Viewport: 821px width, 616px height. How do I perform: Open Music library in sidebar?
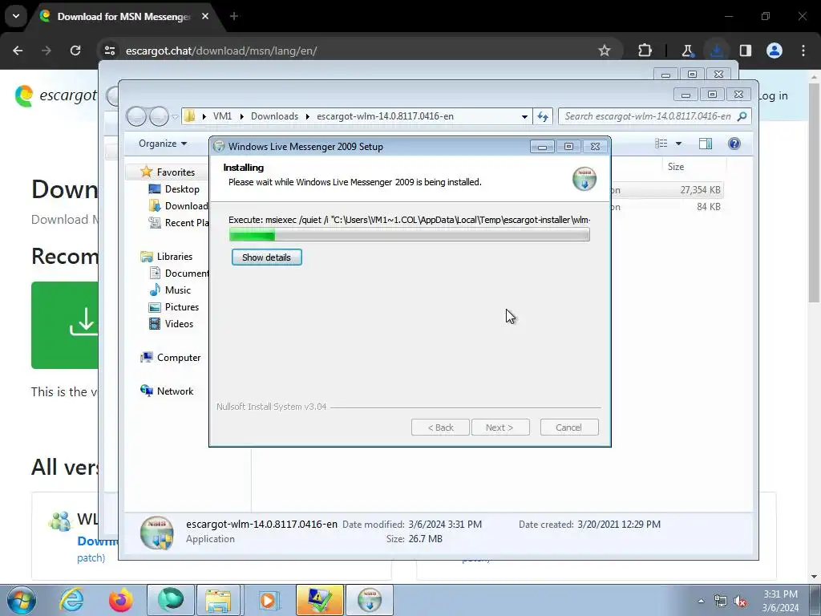point(177,290)
